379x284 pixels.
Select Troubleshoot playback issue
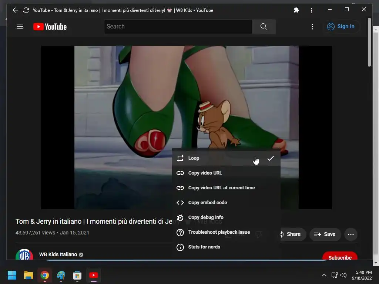click(x=226, y=232)
